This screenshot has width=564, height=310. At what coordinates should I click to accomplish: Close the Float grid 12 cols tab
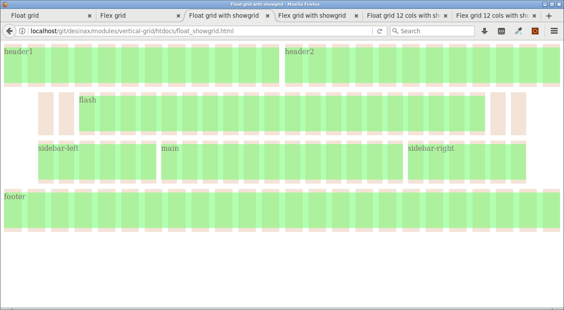[x=445, y=16]
